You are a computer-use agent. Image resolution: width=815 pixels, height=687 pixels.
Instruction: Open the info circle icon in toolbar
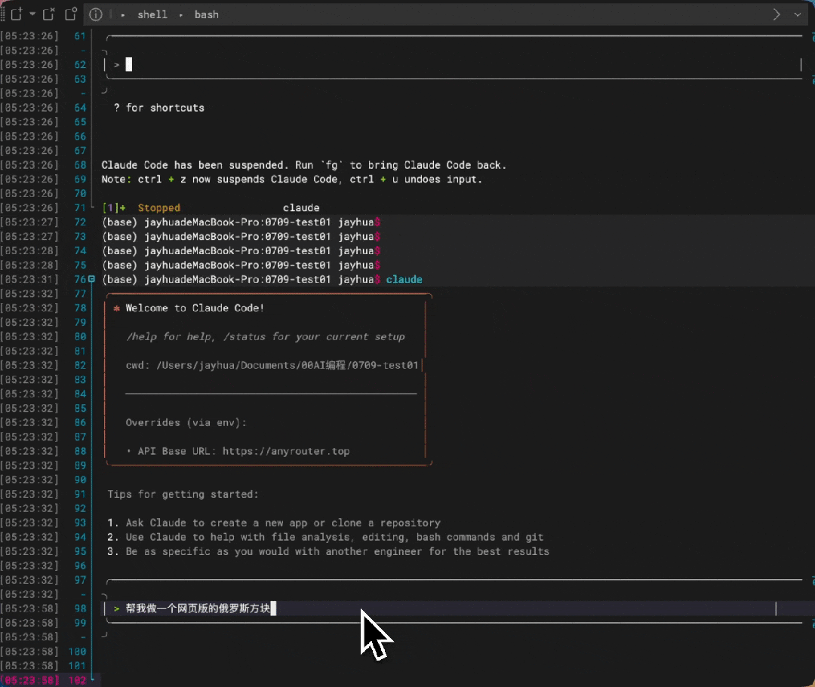(96, 14)
